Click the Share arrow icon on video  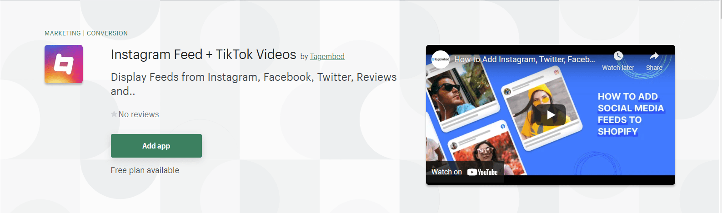tap(654, 56)
